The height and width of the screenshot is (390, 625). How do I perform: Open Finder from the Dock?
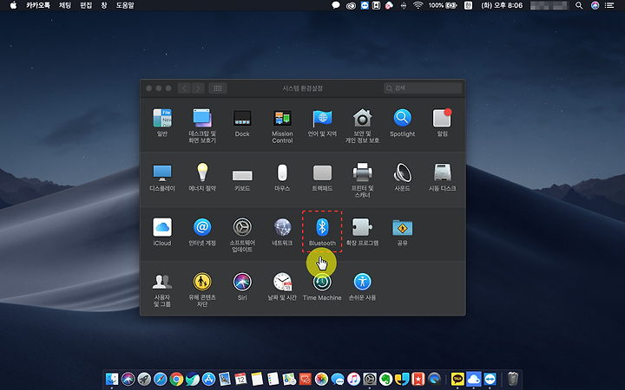[x=112, y=379]
